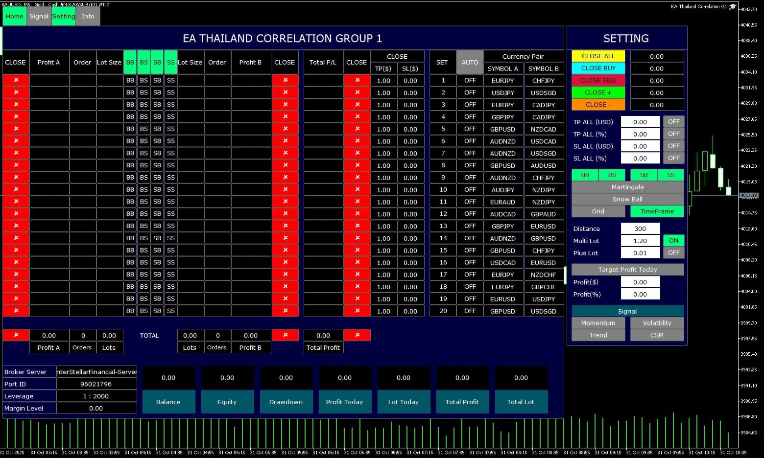
Task: Click the CSM signal button
Action: click(x=657, y=335)
